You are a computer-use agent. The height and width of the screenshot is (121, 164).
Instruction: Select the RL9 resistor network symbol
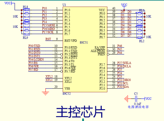click(x=27, y=29)
